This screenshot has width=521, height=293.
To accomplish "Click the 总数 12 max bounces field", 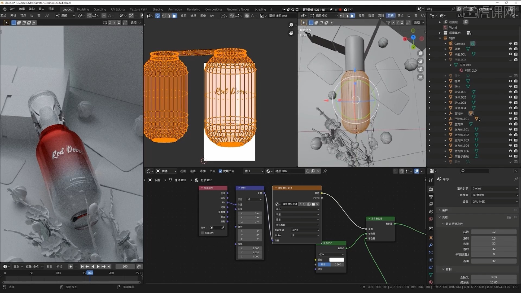I will pyautogui.click(x=494, y=232).
